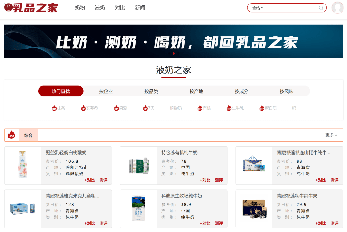This screenshot has height=232, width=347.
Task: Add 青藏祁莲牦牛纯牛奶 to 对比
Action: [321, 223]
